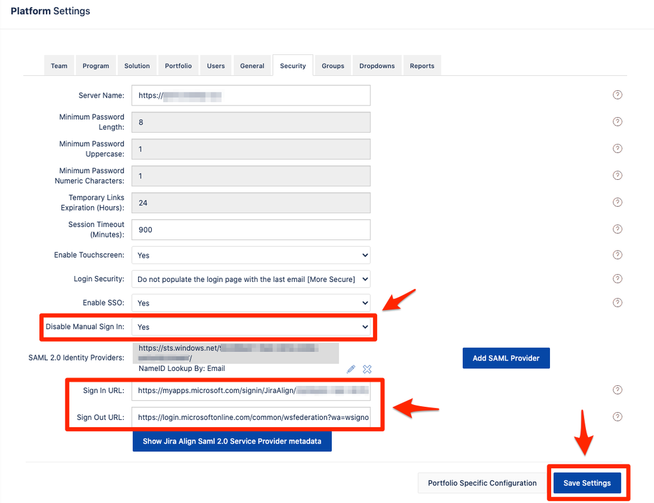Open the Disable Manual Sign In dropdown

[251, 326]
